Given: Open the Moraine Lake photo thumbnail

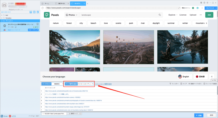Looking at the screenshot, I should pyautogui.click(x=75, y=47).
